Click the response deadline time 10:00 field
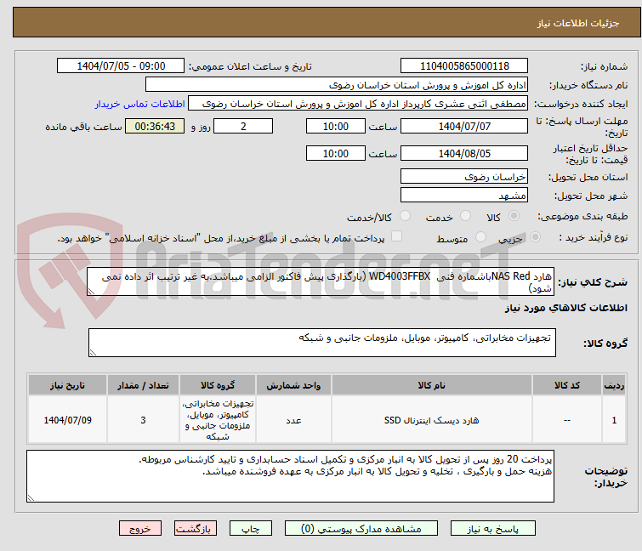This screenshot has height=551, width=642. (336, 126)
